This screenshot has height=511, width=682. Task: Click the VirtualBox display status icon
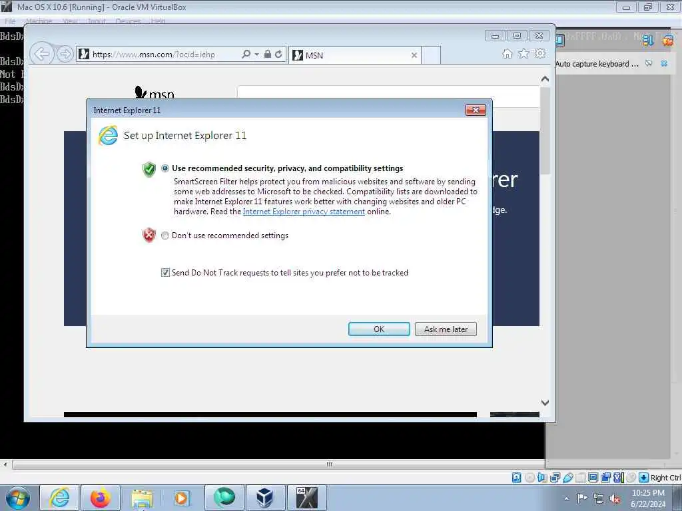pyautogui.click(x=593, y=478)
